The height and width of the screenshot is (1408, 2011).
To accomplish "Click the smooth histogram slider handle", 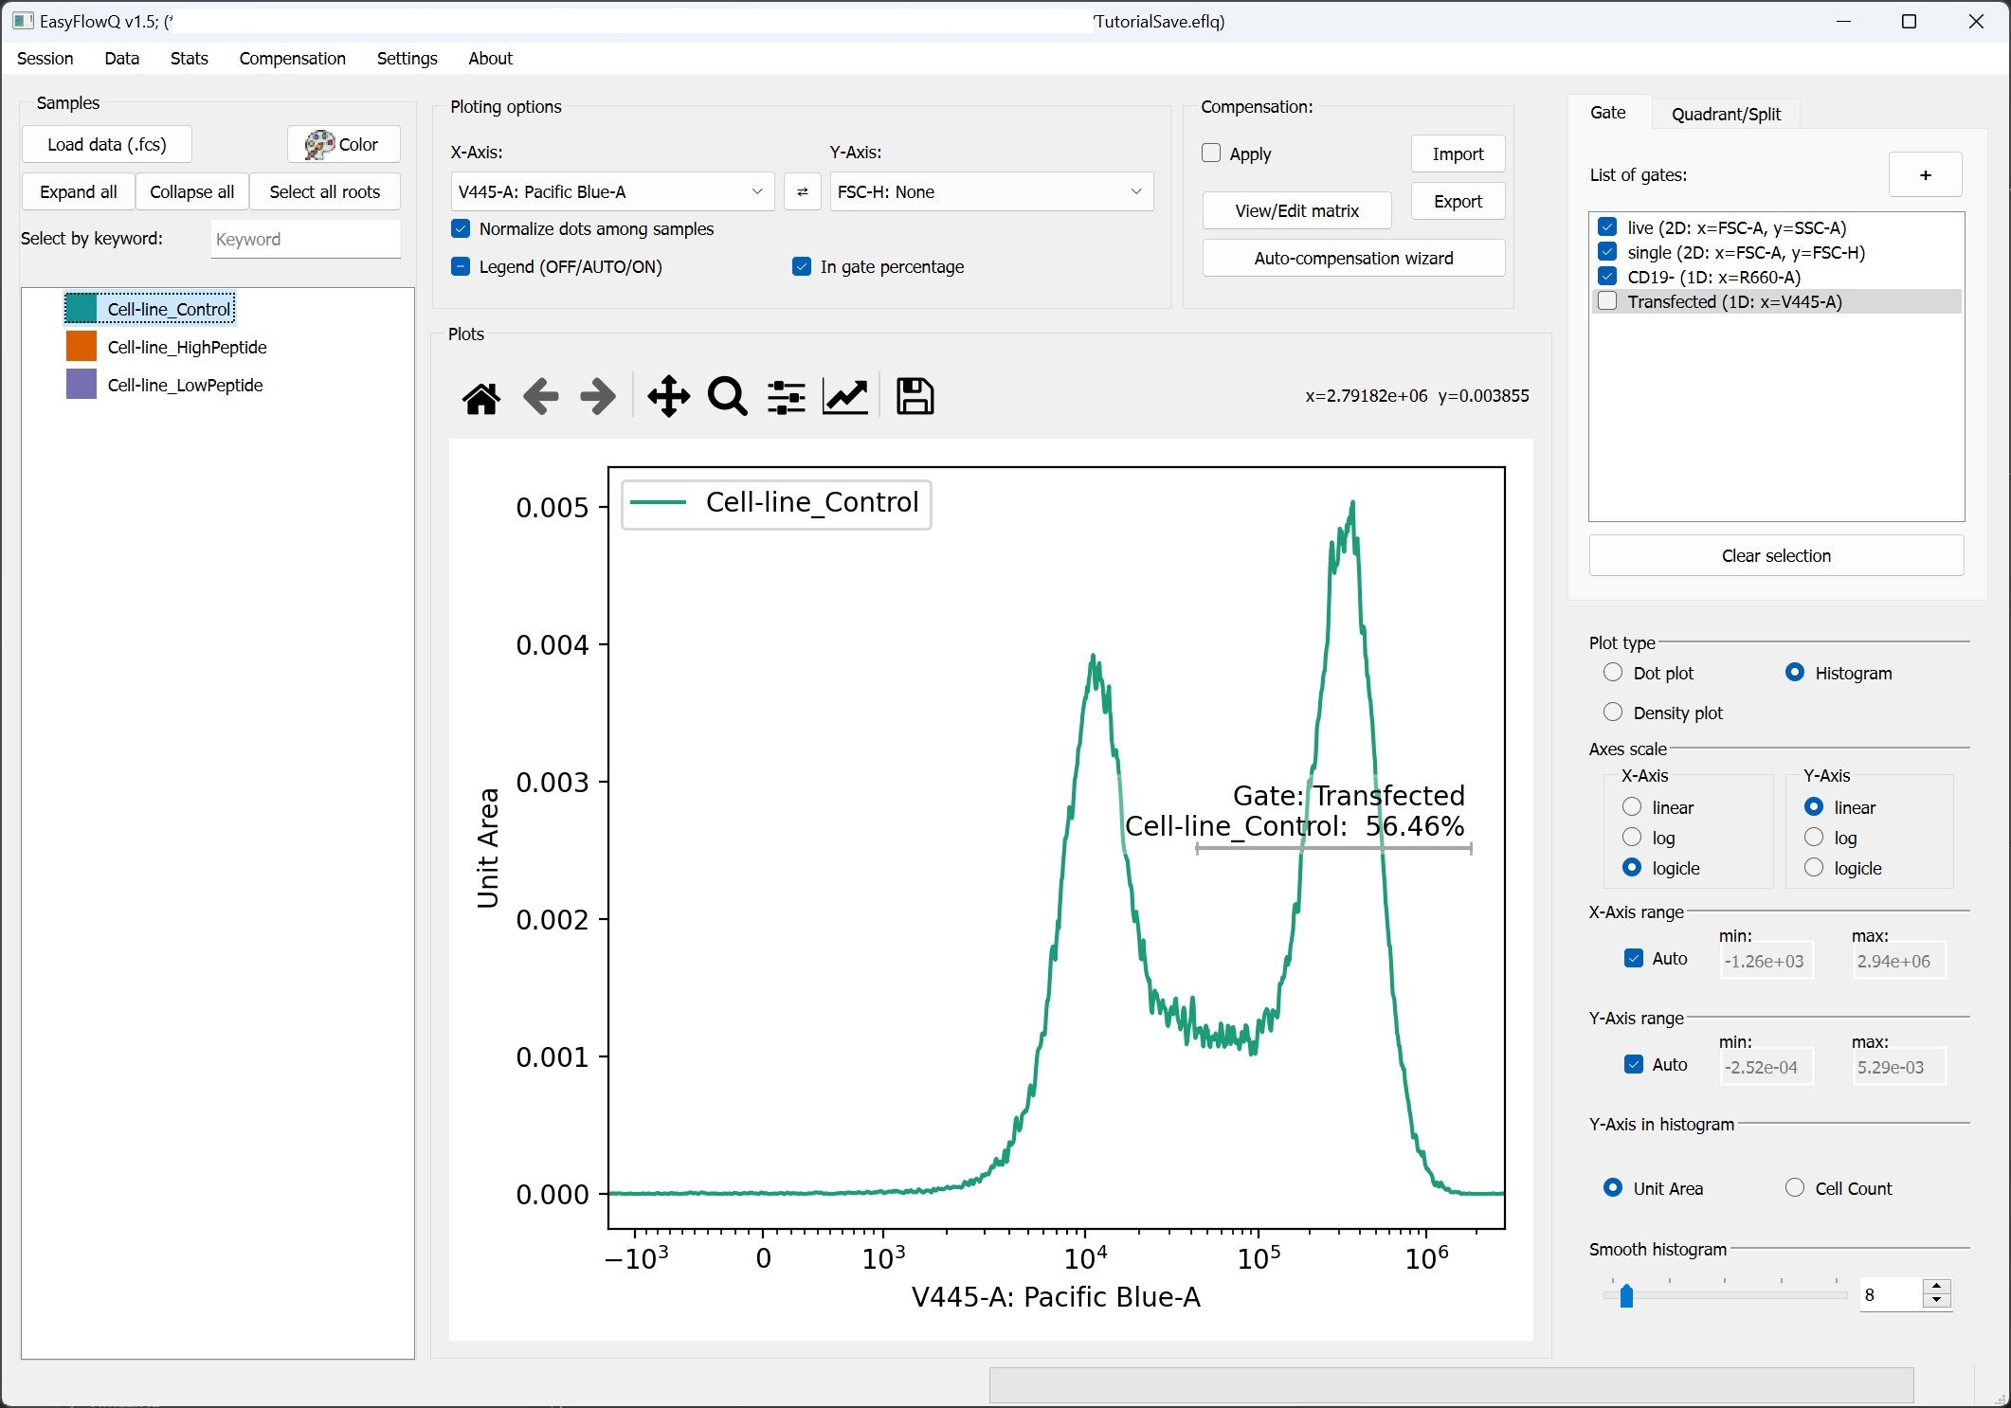I will (1626, 1295).
